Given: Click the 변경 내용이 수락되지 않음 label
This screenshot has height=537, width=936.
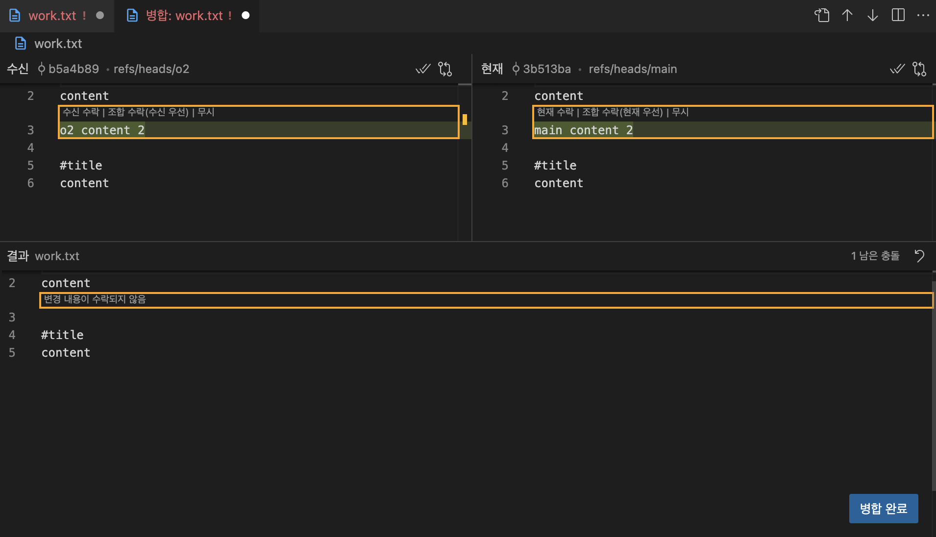Looking at the screenshot, I should 95,299.
